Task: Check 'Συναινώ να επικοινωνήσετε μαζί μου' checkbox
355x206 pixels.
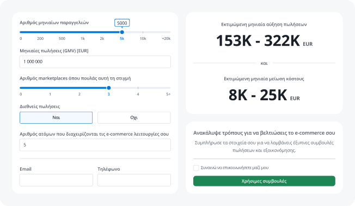Action: [x=196, y=168]
